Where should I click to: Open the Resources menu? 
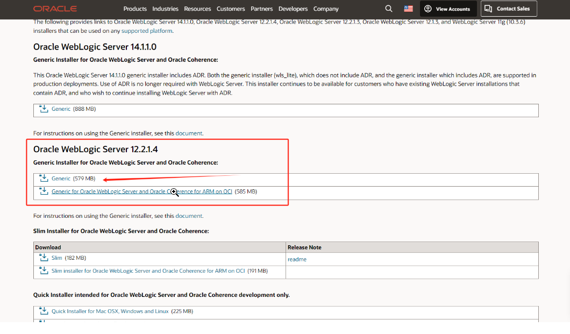pos(197,9)
